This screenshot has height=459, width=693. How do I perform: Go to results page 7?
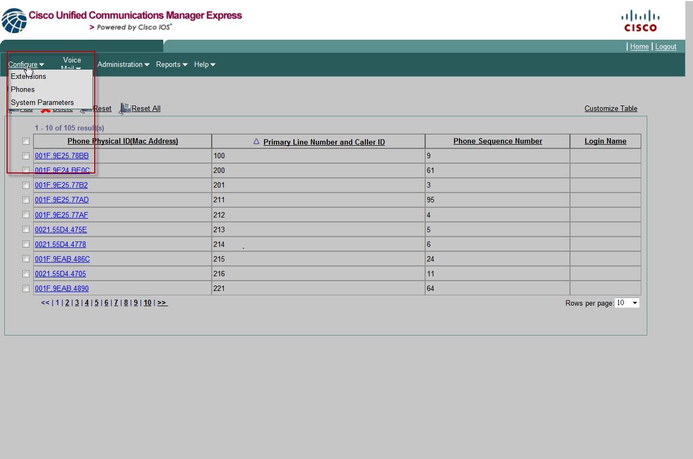116,303
